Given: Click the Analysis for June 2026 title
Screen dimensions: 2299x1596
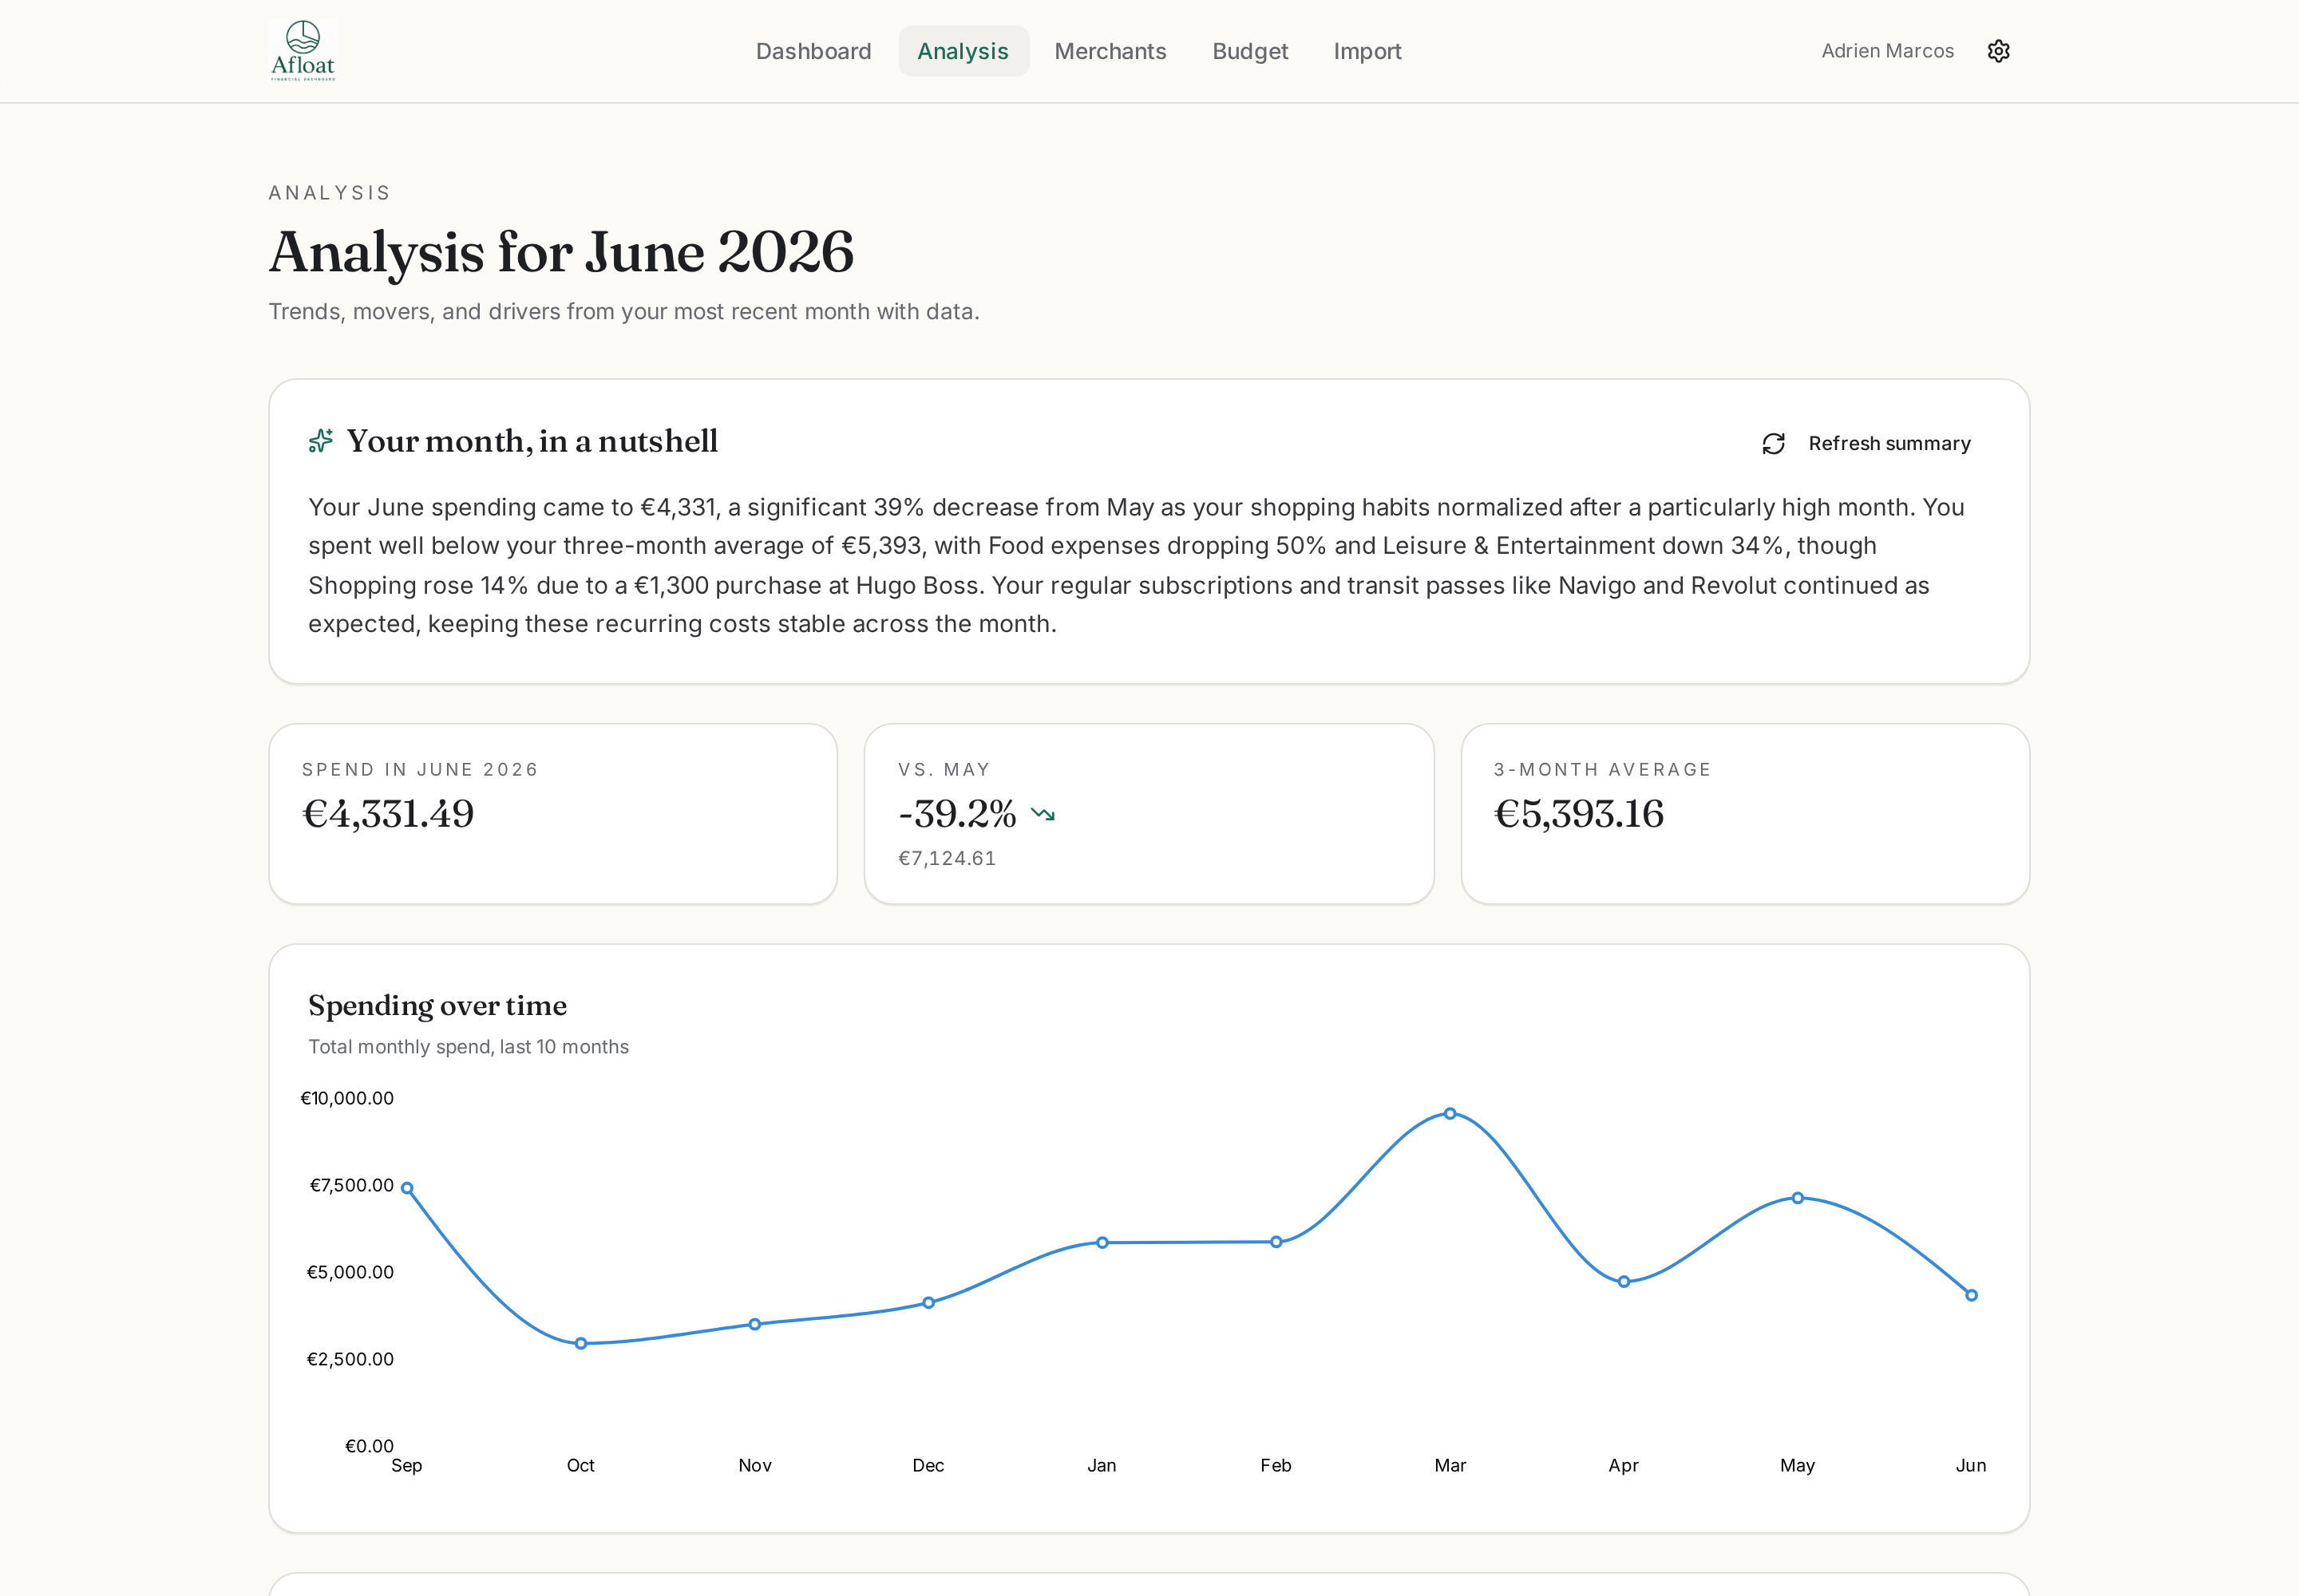Looking at the screenshot, I should (x=561, y=251).
